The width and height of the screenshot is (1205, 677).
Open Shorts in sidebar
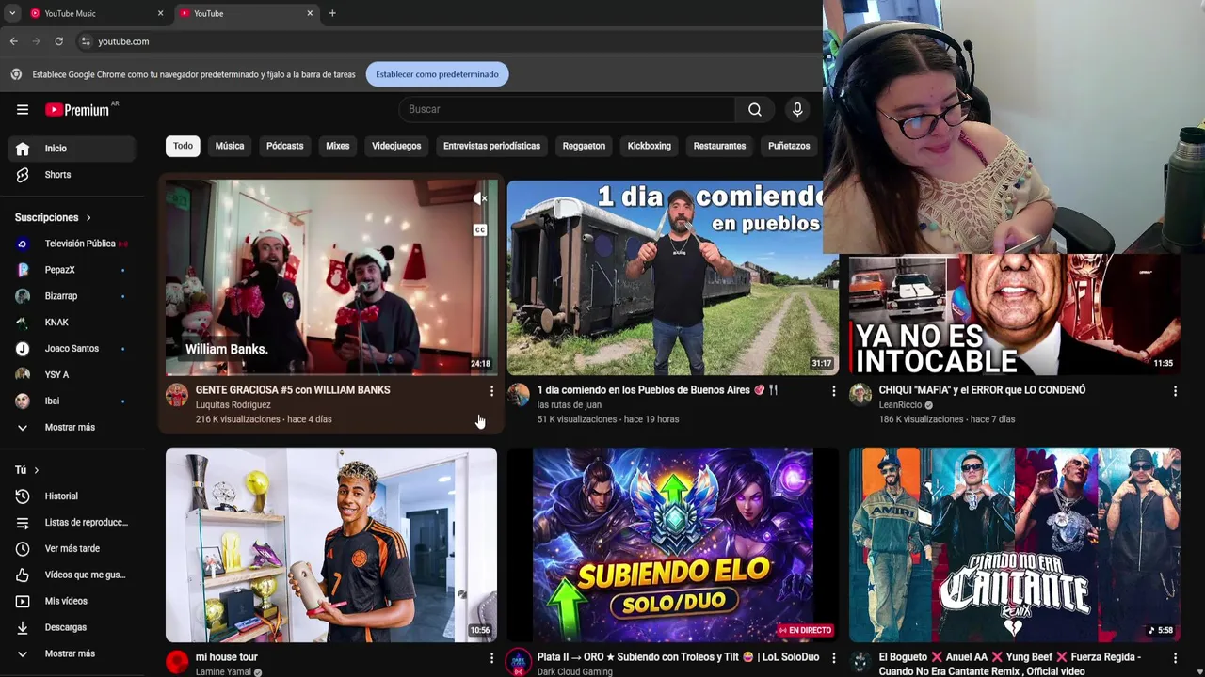tap(72, 174)
